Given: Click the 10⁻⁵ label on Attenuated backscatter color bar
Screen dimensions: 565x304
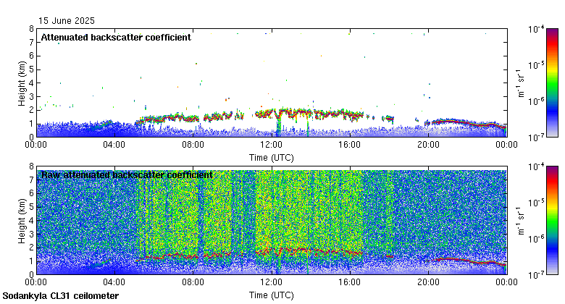Looking at the screenshot, I should 536,65.
